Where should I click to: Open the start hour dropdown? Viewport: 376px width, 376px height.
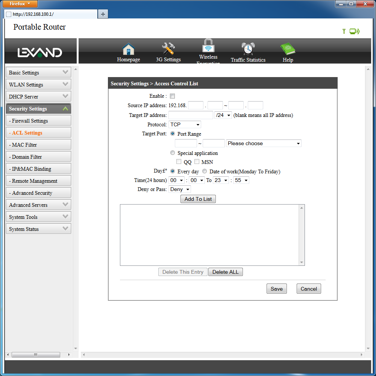176,180
